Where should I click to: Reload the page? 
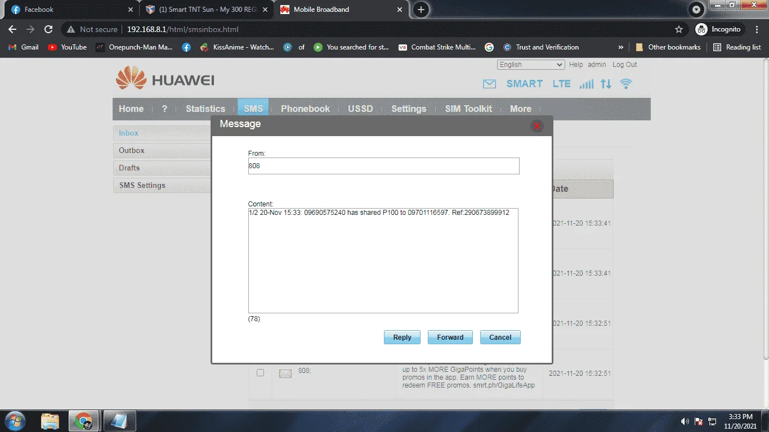[x=48, y=29]
